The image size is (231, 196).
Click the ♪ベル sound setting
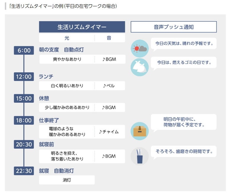[x=109, y=86]
